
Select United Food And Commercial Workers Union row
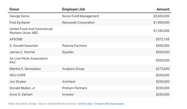(x=89, y=31)
